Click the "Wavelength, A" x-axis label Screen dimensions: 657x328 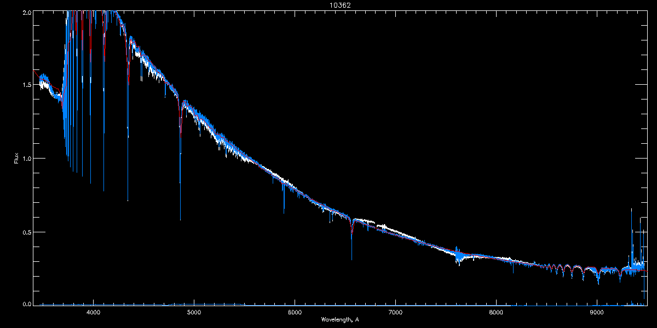tap(340, 319)
